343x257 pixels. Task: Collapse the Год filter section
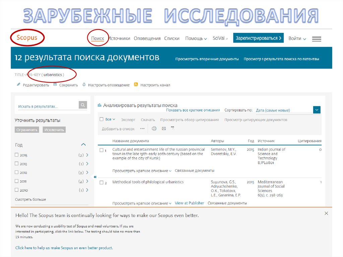[x=83, y=145]
